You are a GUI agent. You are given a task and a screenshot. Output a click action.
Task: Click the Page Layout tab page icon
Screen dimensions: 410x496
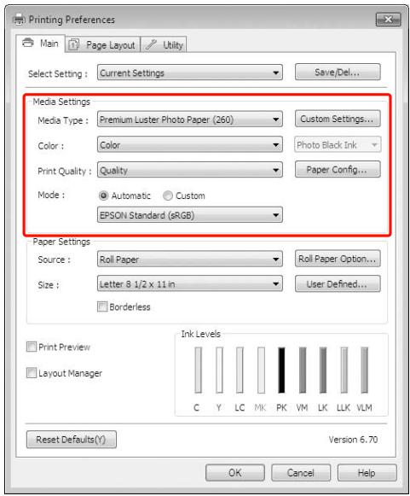(73, 44)
